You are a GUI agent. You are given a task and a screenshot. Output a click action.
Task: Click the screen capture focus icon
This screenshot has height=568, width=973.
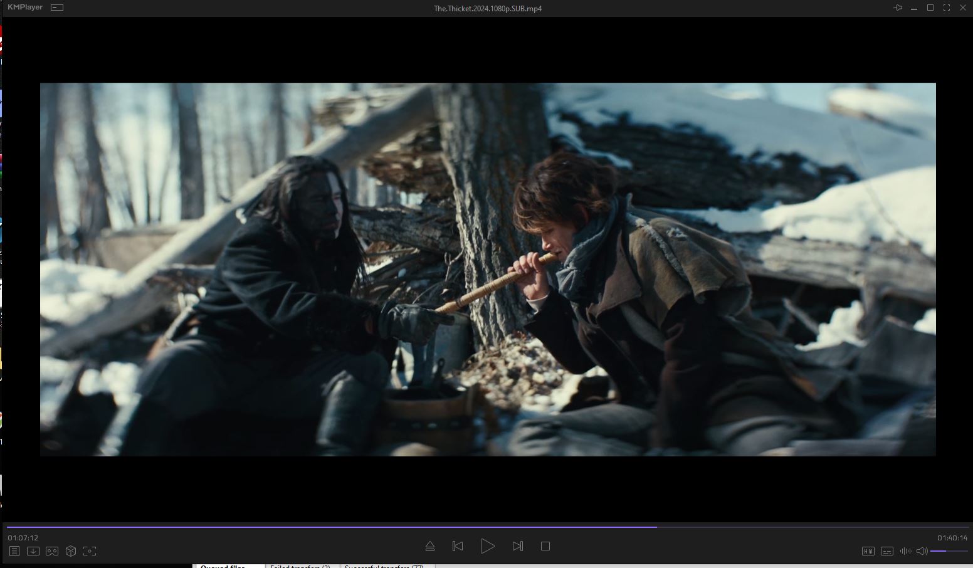90,551
